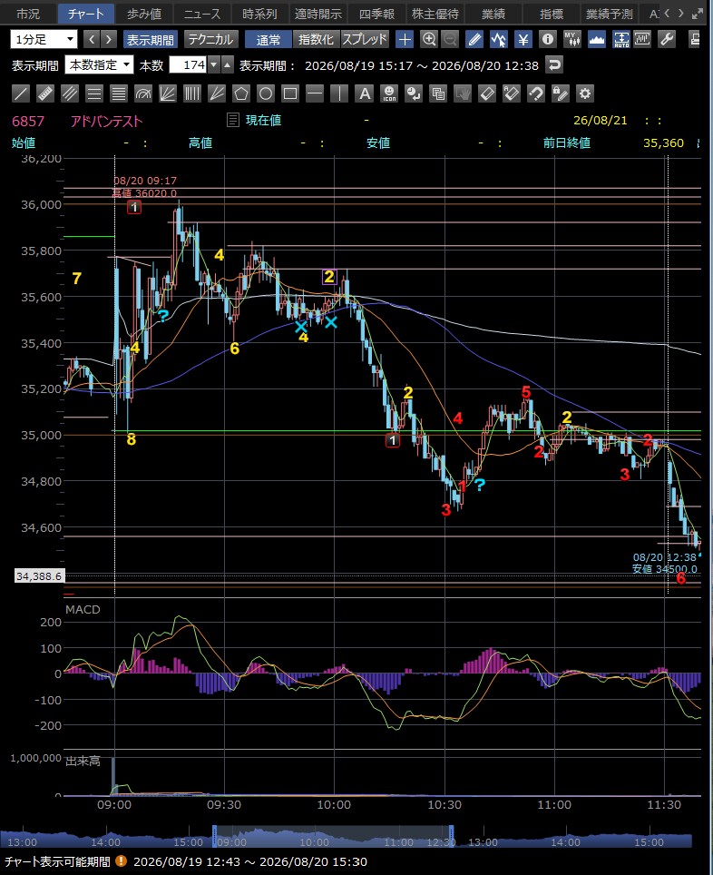Click the copy drawings icon

[x=438, y=93]
